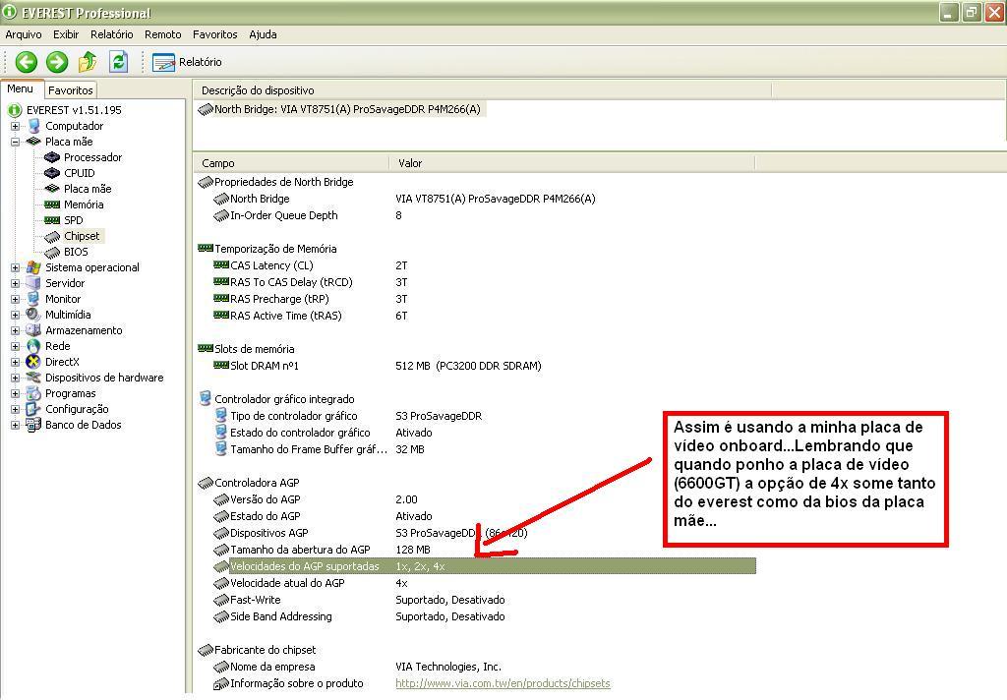Open the Ajuda menu
1007x700 pixels.
tap(263, 34)
